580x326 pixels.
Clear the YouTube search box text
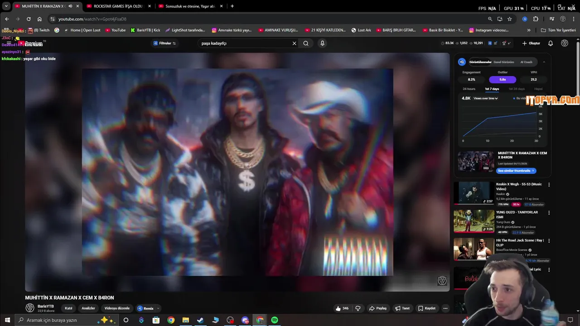[x=294, y=43]
